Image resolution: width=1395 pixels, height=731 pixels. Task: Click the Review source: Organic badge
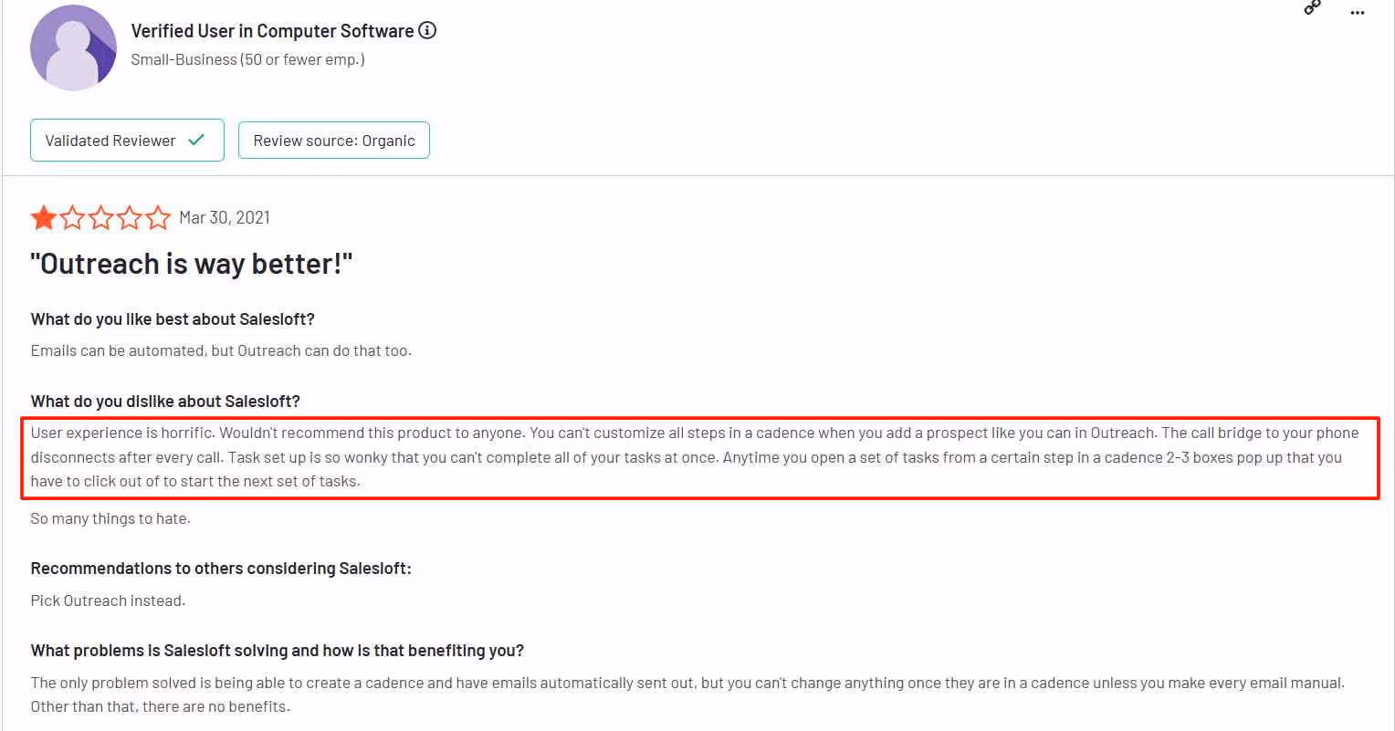coord(333,140)
